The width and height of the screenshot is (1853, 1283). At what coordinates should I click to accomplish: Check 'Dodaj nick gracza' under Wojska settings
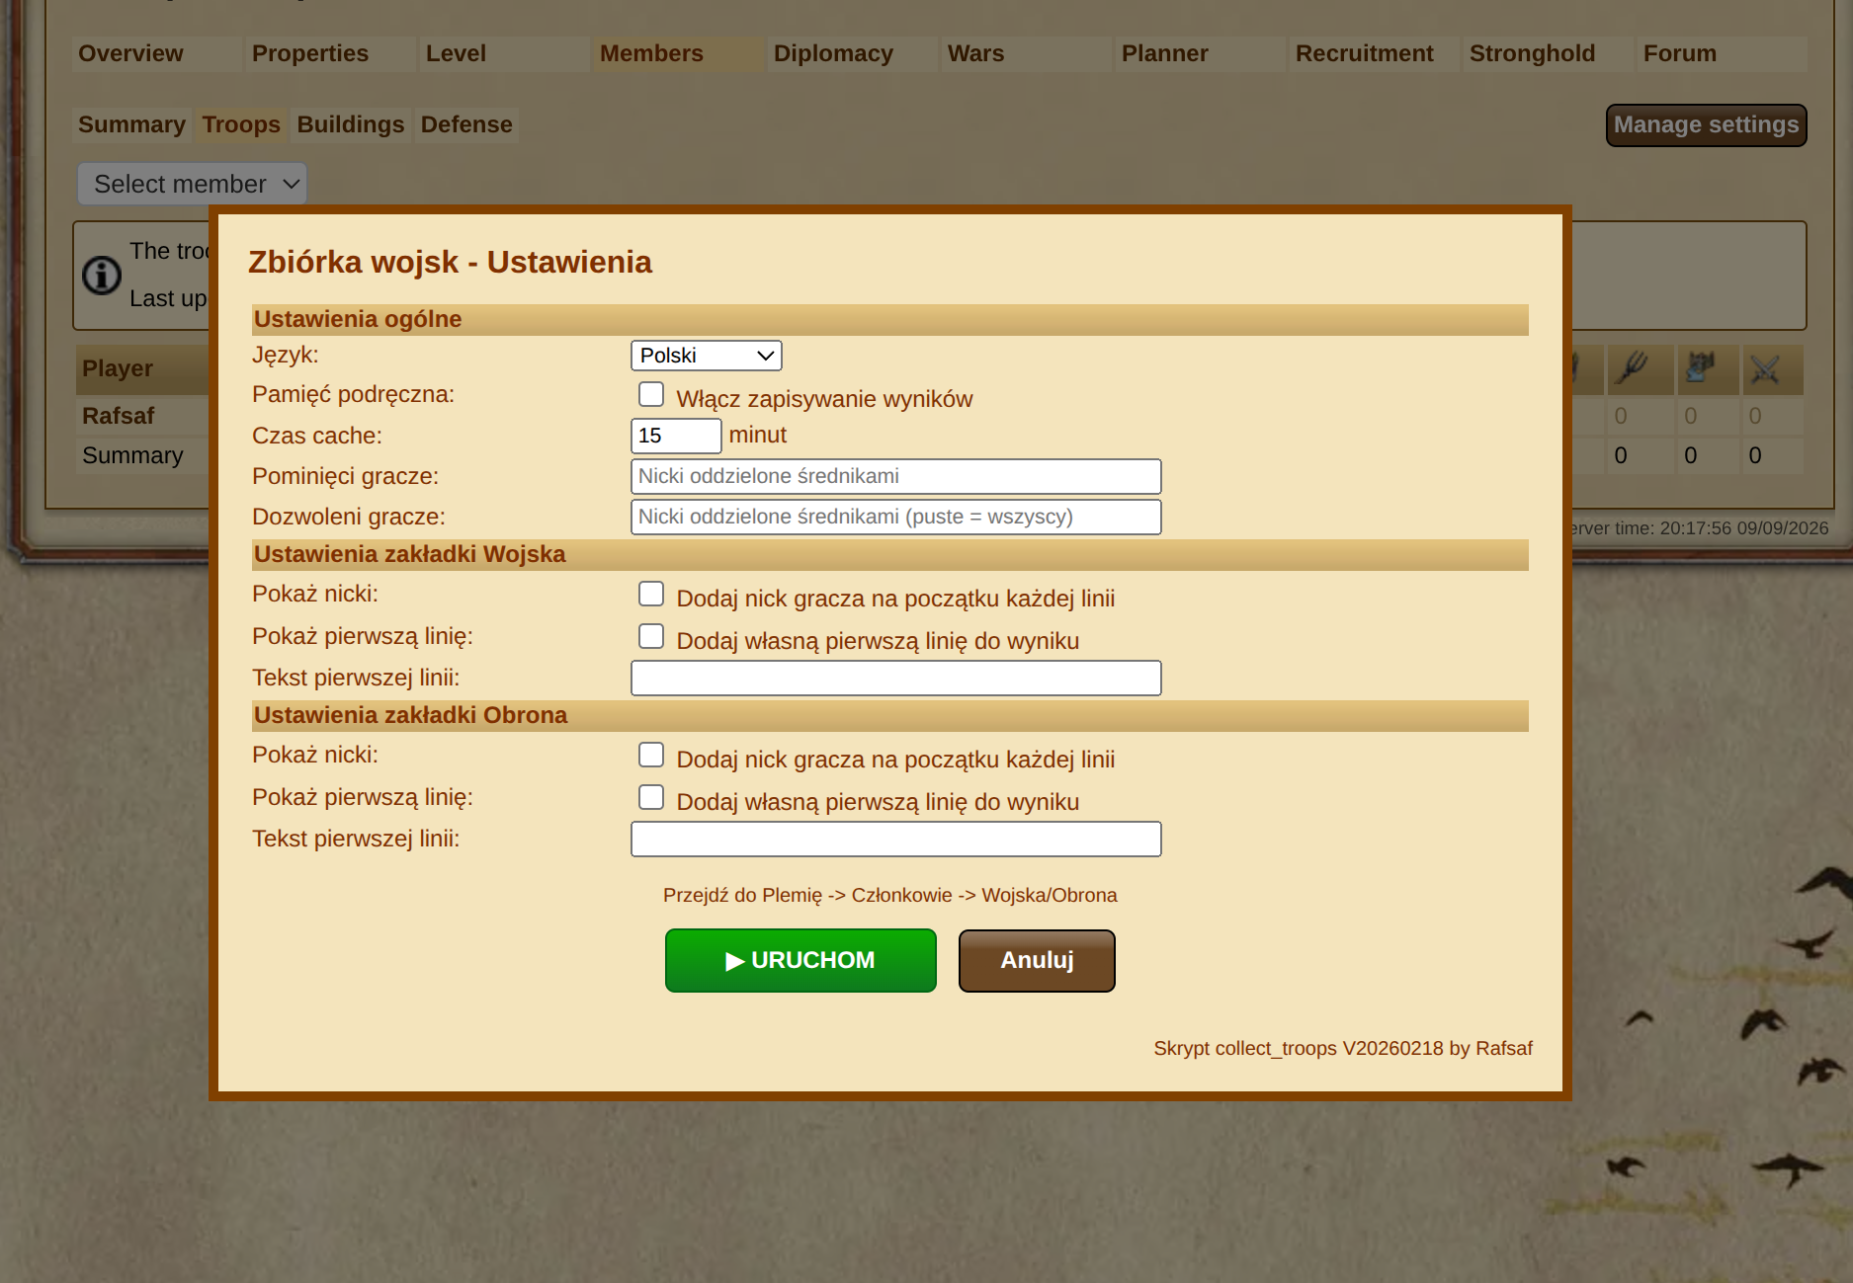pyautogui.click(x=651, y=594)
